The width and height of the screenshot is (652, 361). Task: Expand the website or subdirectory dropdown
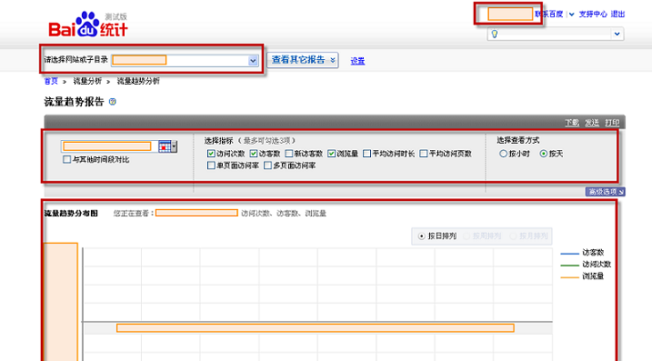coord(253,61)
